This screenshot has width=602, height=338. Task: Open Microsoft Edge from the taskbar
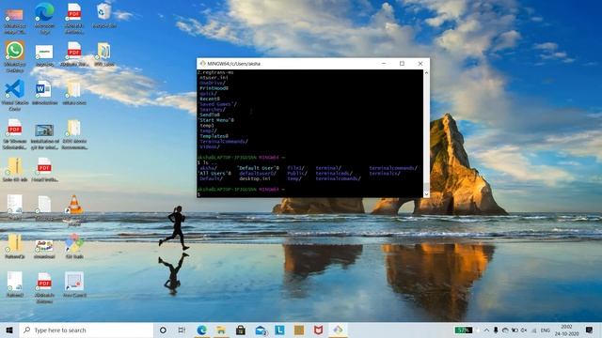(x=201, y=330)
